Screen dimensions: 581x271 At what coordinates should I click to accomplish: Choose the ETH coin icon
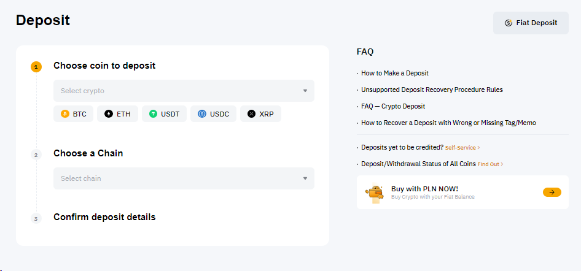point(109,114)
